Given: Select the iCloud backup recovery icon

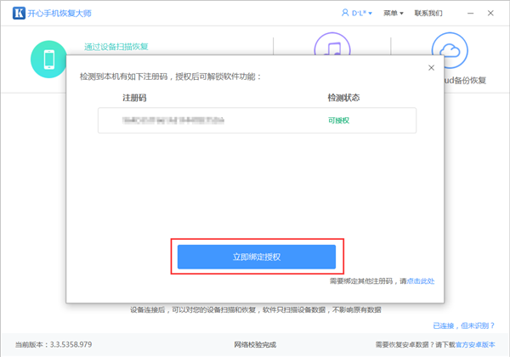Looking at the screenshot, I should coord(450,50).
